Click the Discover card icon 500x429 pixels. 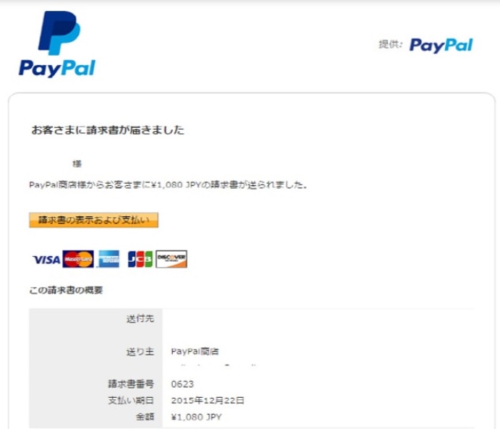[171, 259]
